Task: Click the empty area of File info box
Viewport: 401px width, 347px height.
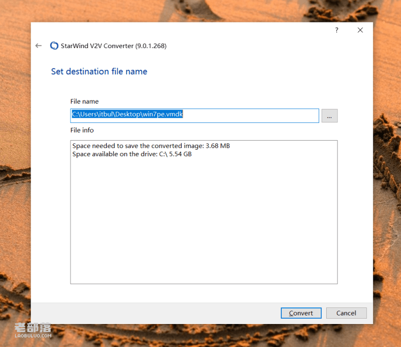Action: click(204, 220)
